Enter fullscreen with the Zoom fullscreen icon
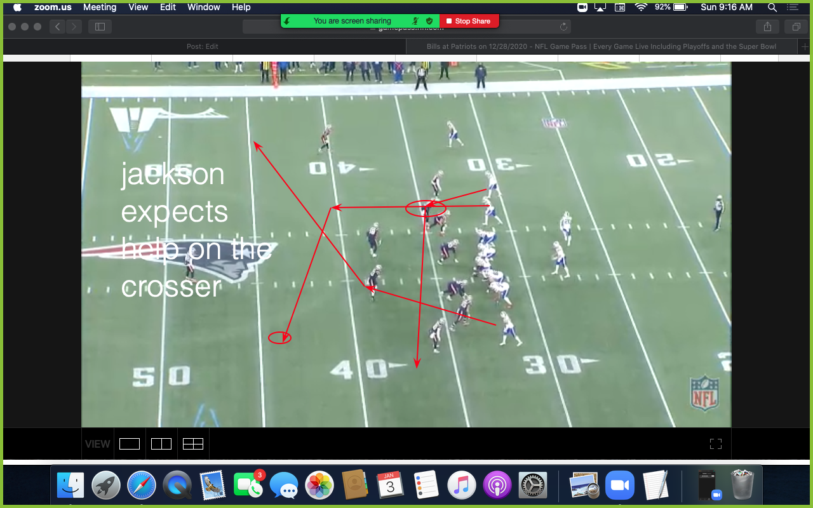 click(715, 444)
